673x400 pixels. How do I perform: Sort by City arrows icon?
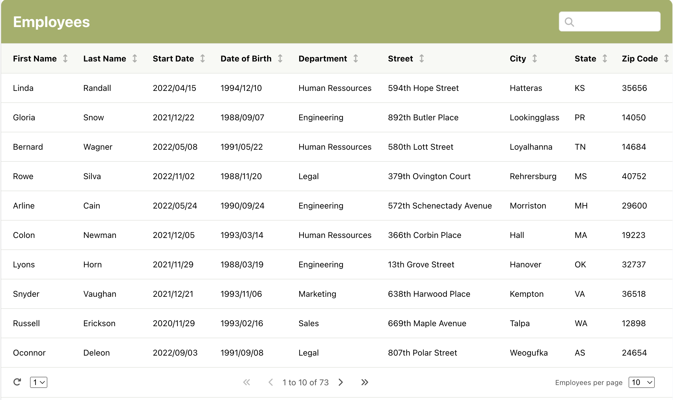point(534,59)
